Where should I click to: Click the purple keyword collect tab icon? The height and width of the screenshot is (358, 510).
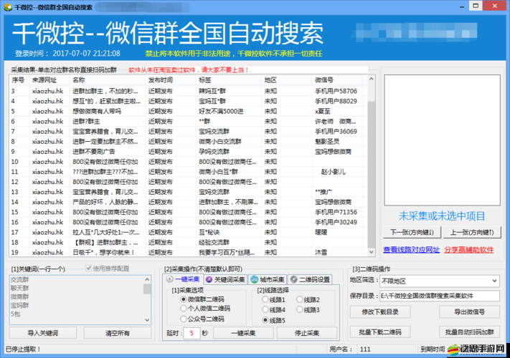(209, 279)
